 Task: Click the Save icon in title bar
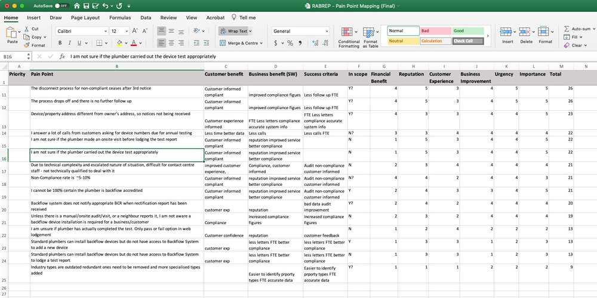point(86,6)
